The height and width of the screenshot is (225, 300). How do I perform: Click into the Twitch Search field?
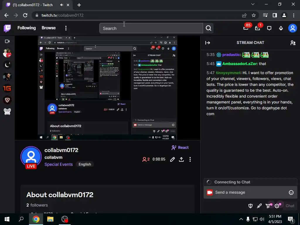tap(151, 28)
